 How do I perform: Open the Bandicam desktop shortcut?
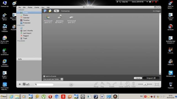171,27
